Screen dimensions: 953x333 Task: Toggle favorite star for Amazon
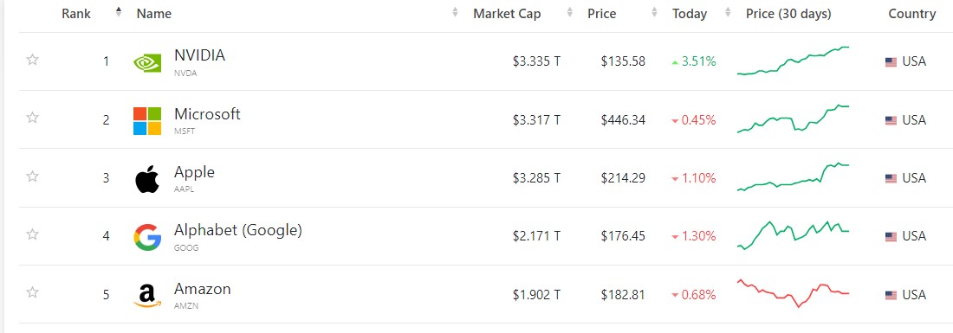pos(33,293)
